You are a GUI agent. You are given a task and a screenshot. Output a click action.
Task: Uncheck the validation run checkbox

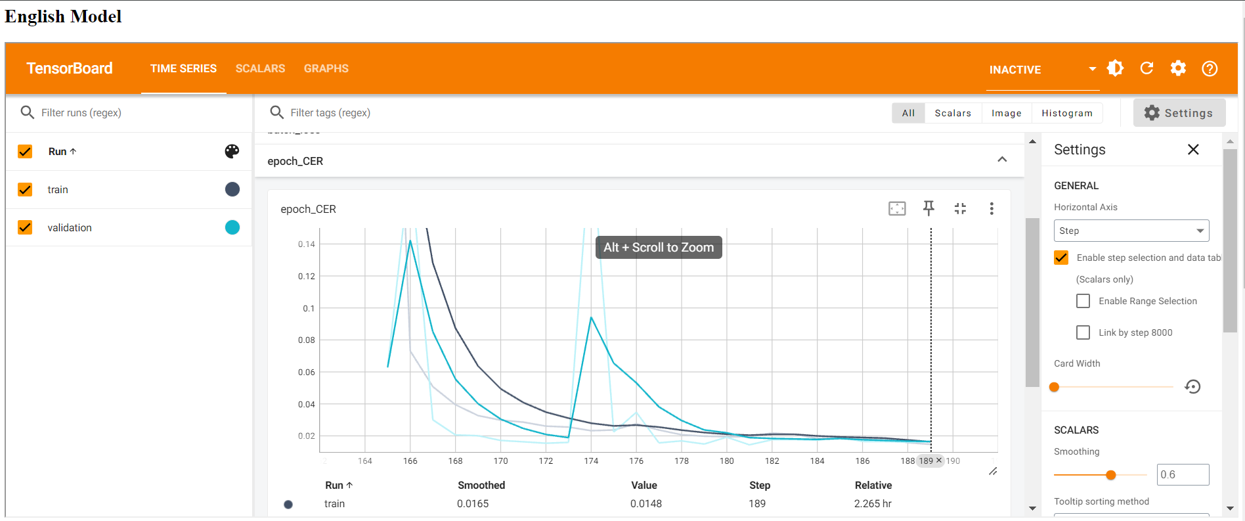pyautogui.click(x=25, y=227)
